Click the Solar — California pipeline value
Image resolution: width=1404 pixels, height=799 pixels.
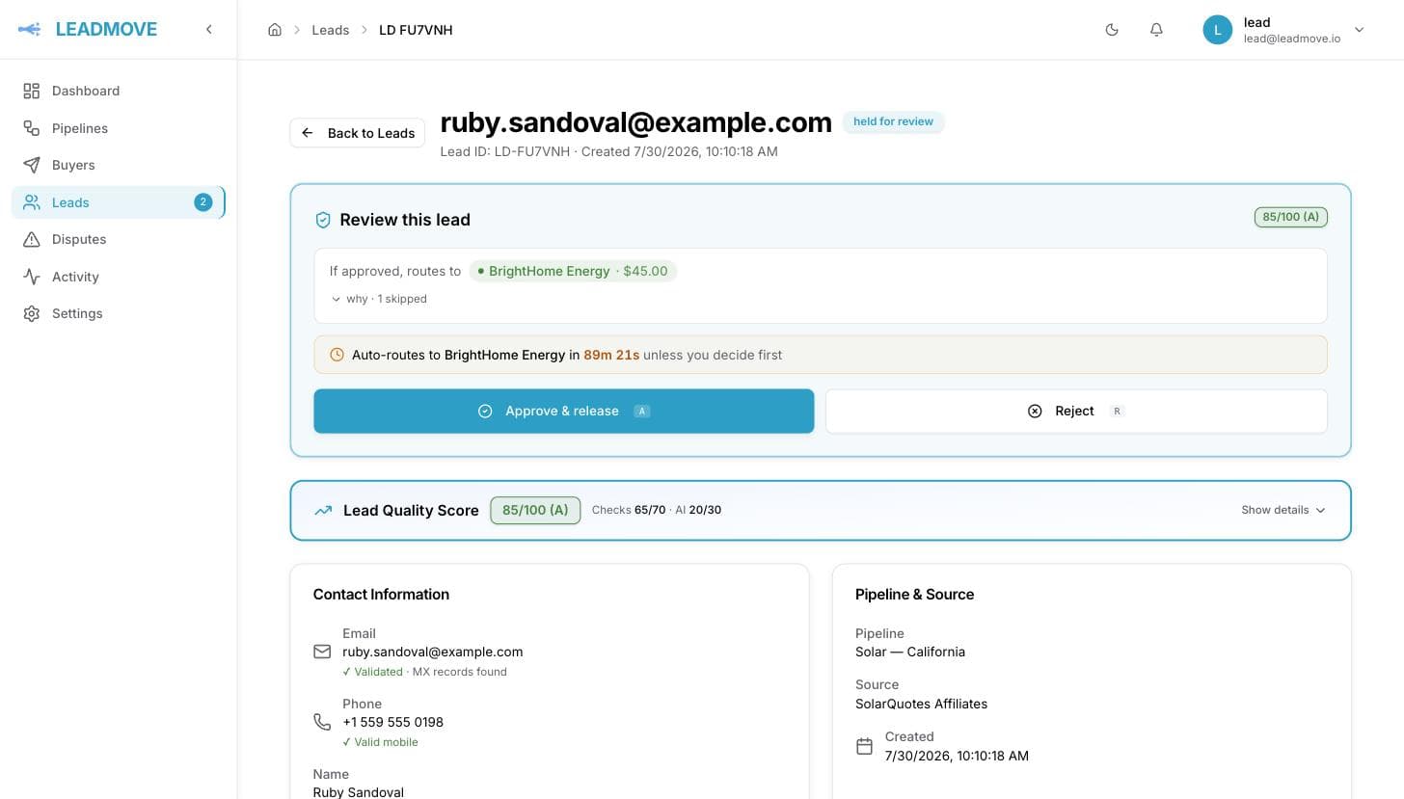[x=910, y=652]
